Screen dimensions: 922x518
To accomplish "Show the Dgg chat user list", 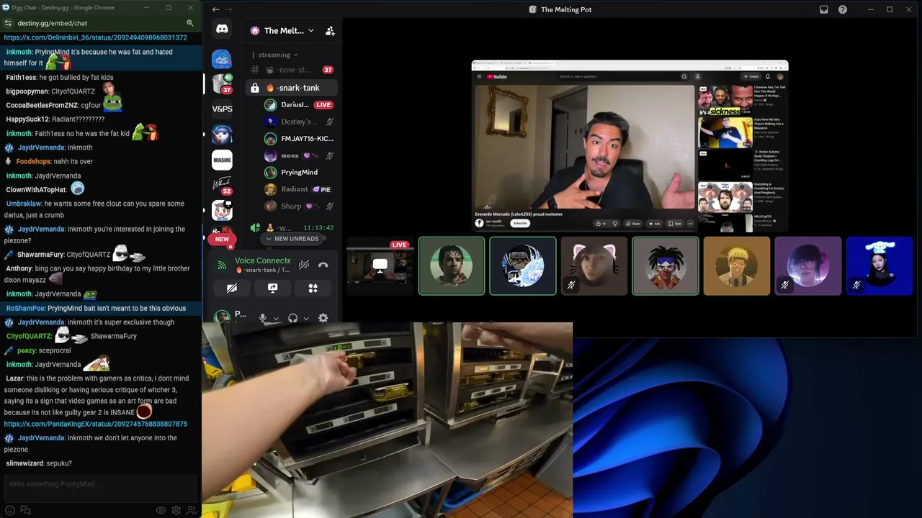I will pos(192,510).
